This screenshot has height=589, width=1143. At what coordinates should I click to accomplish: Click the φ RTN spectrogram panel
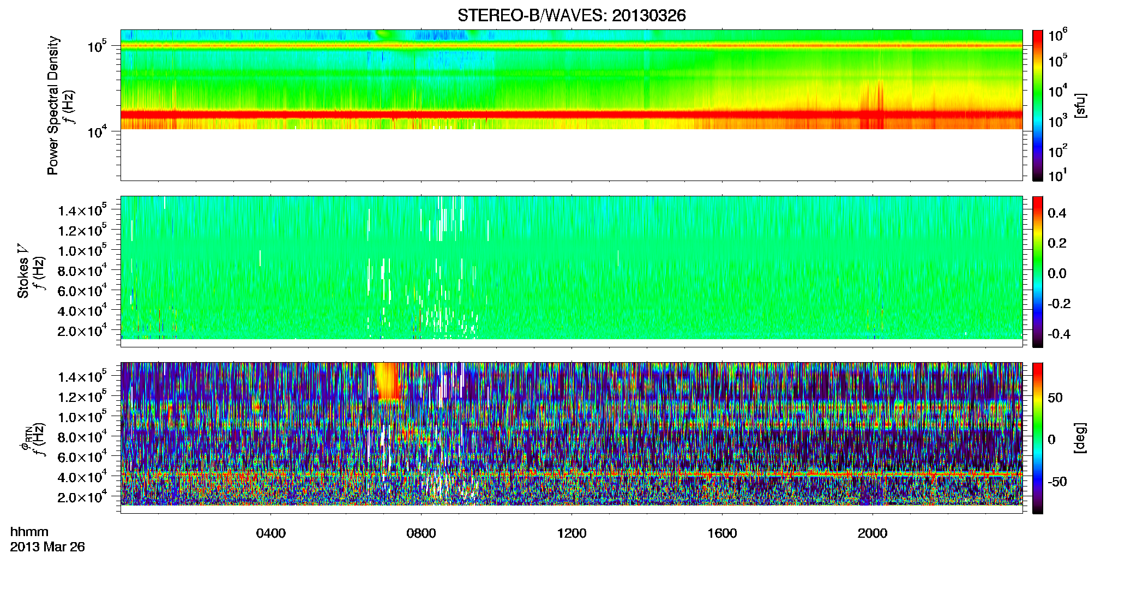pos(571,438)
